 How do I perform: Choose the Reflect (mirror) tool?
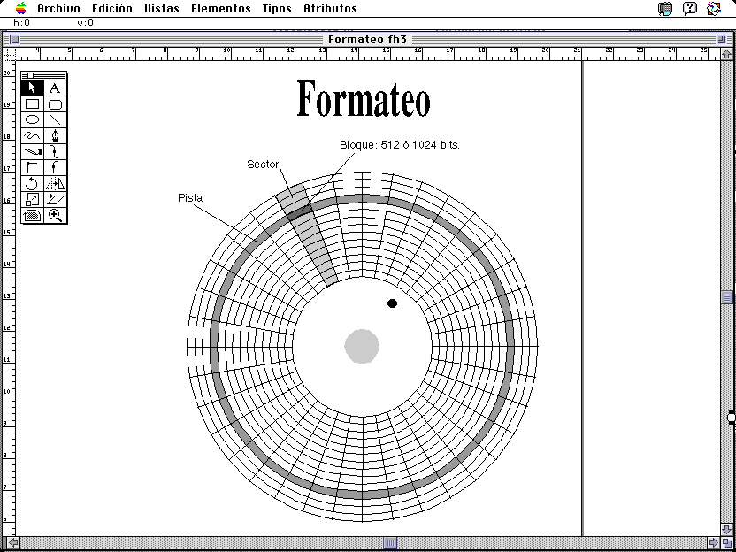point(55,183)
